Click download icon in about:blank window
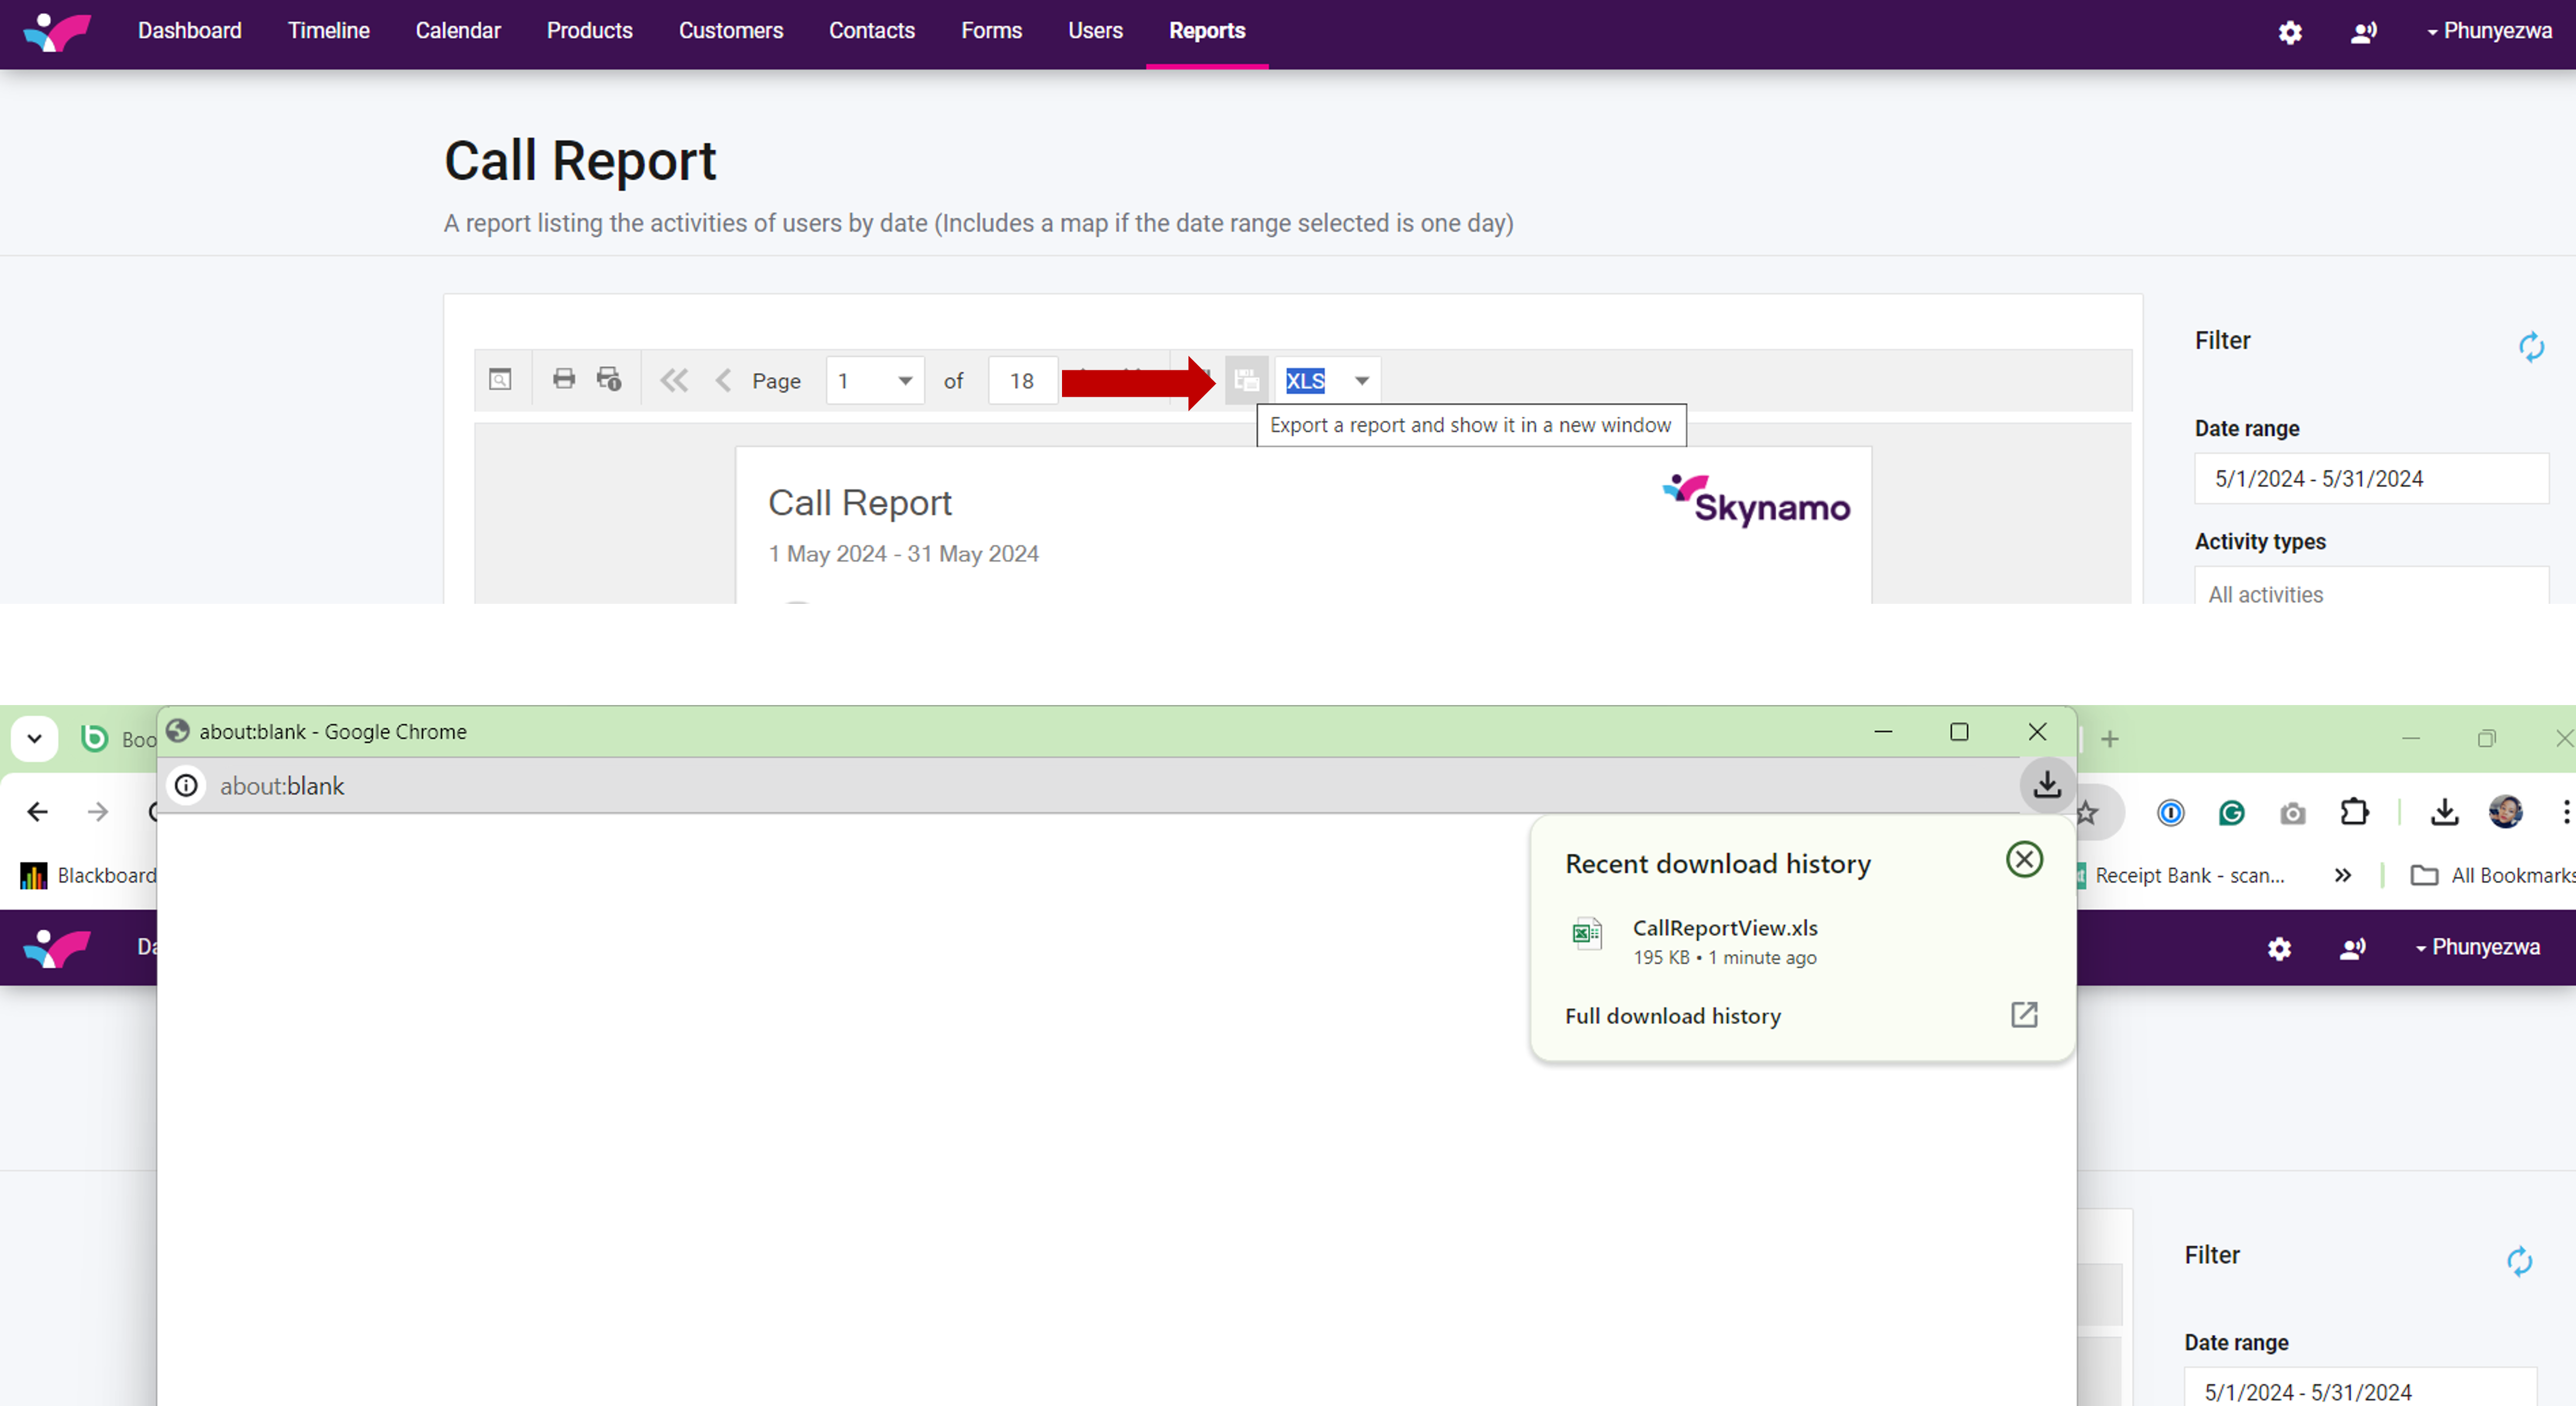Viewport: 2576px width, 1406px height. coord(2046,785)
